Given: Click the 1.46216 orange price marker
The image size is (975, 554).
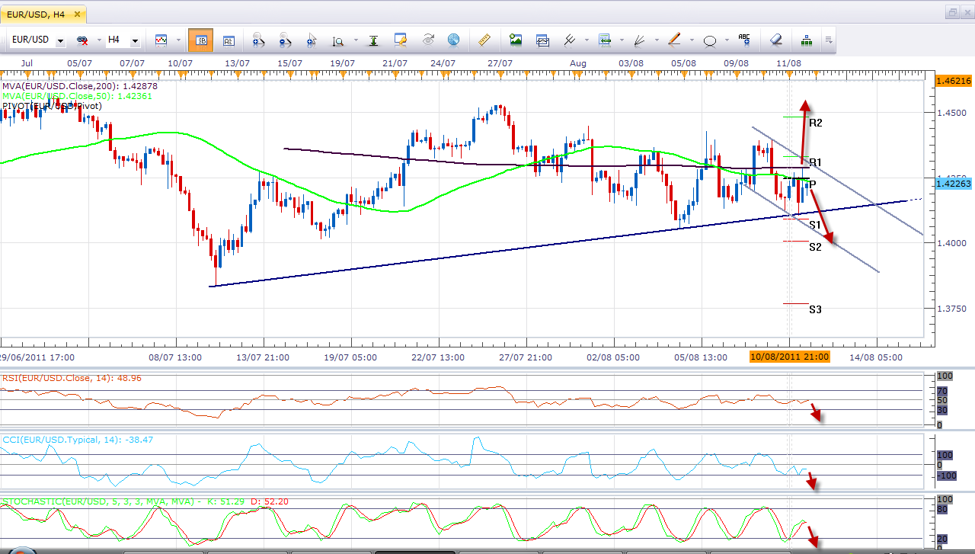Looking at the screenshot, I should [954, 80].
